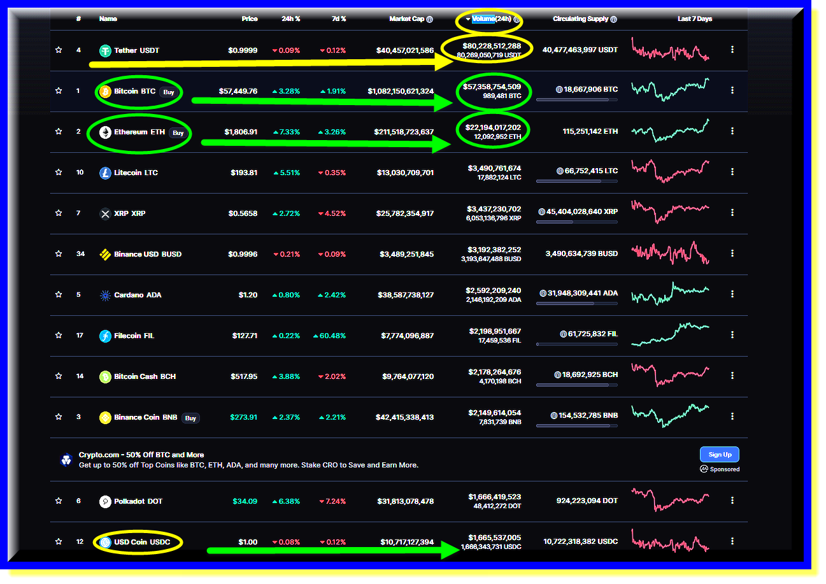826x584 pixels.
Task: Click supply info icon for Bitcoin
Action: 559,90
